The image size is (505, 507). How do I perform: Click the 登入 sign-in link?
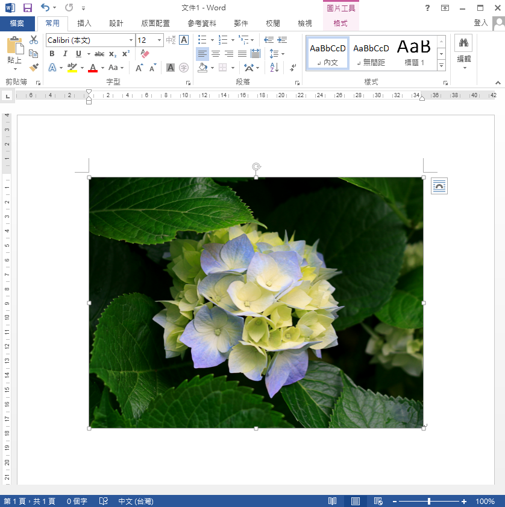coord(480,23)
